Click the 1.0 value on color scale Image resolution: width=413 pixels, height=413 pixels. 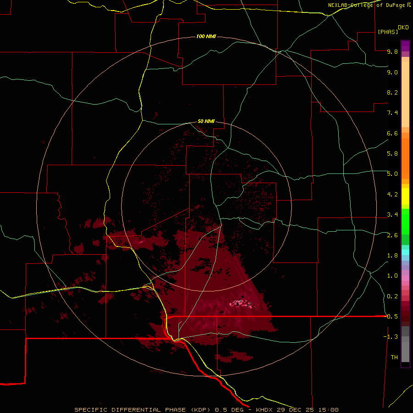[x=392, y=276]
